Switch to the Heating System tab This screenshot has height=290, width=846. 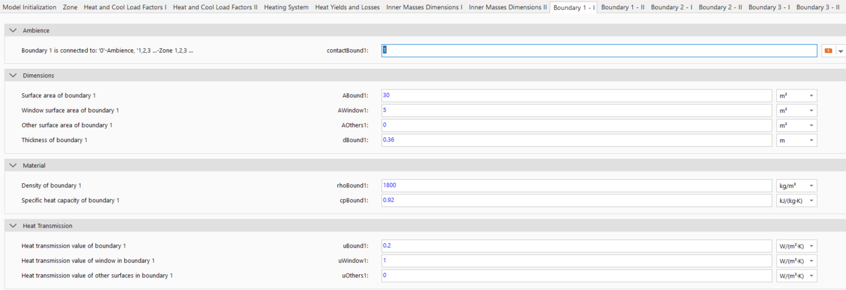coord(286,8)
